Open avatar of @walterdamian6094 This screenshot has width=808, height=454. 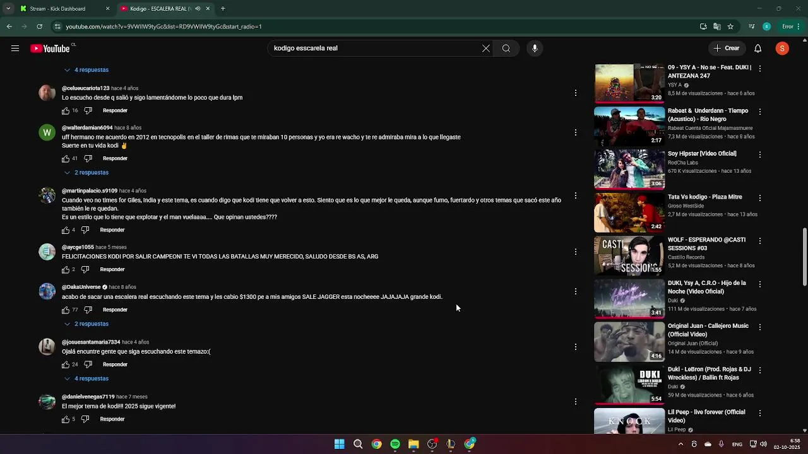[x=47, y=132]
